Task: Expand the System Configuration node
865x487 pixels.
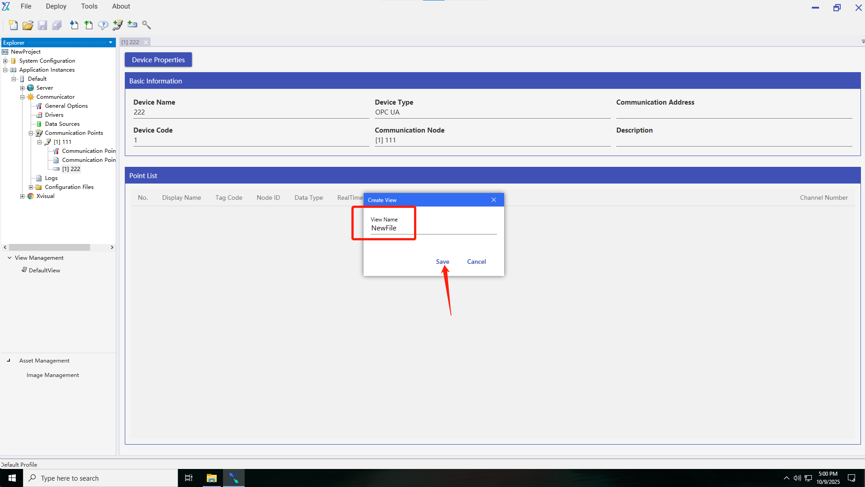Action: pyautogui.click(x=5, y=61)
